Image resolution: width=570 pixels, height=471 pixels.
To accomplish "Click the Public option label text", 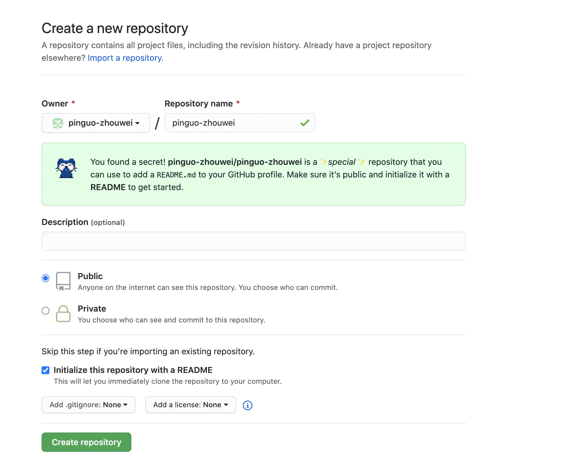I will (90, 276).
